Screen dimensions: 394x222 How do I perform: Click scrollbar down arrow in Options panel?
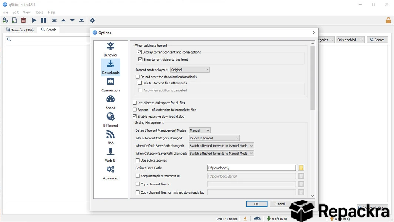[312, 196]
